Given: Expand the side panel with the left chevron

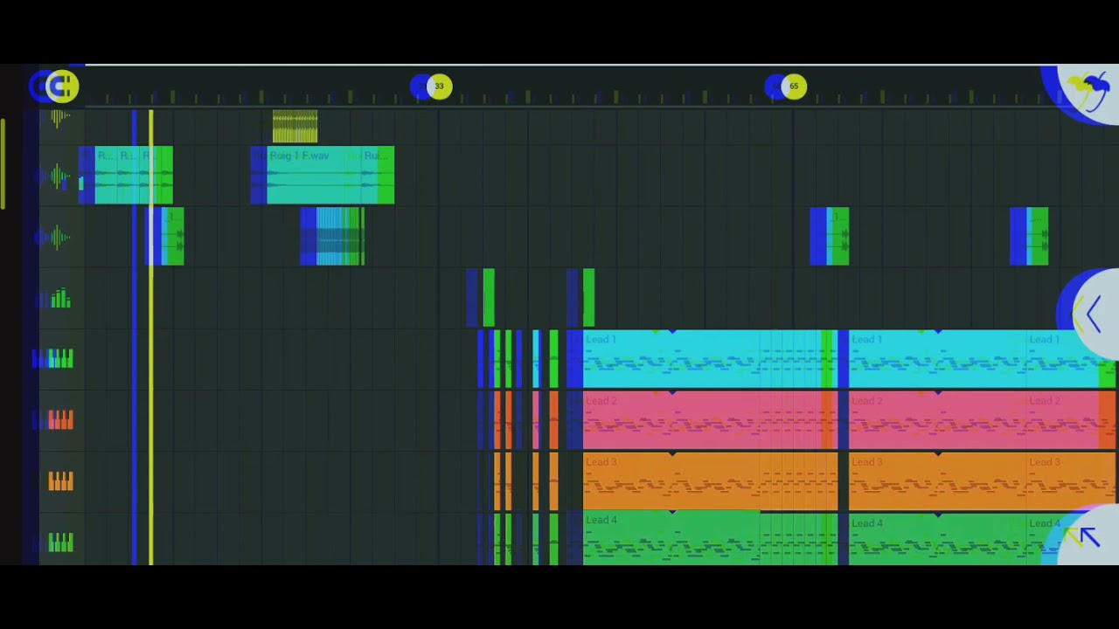Looking at the screenshot, I should click(1094, 314).
